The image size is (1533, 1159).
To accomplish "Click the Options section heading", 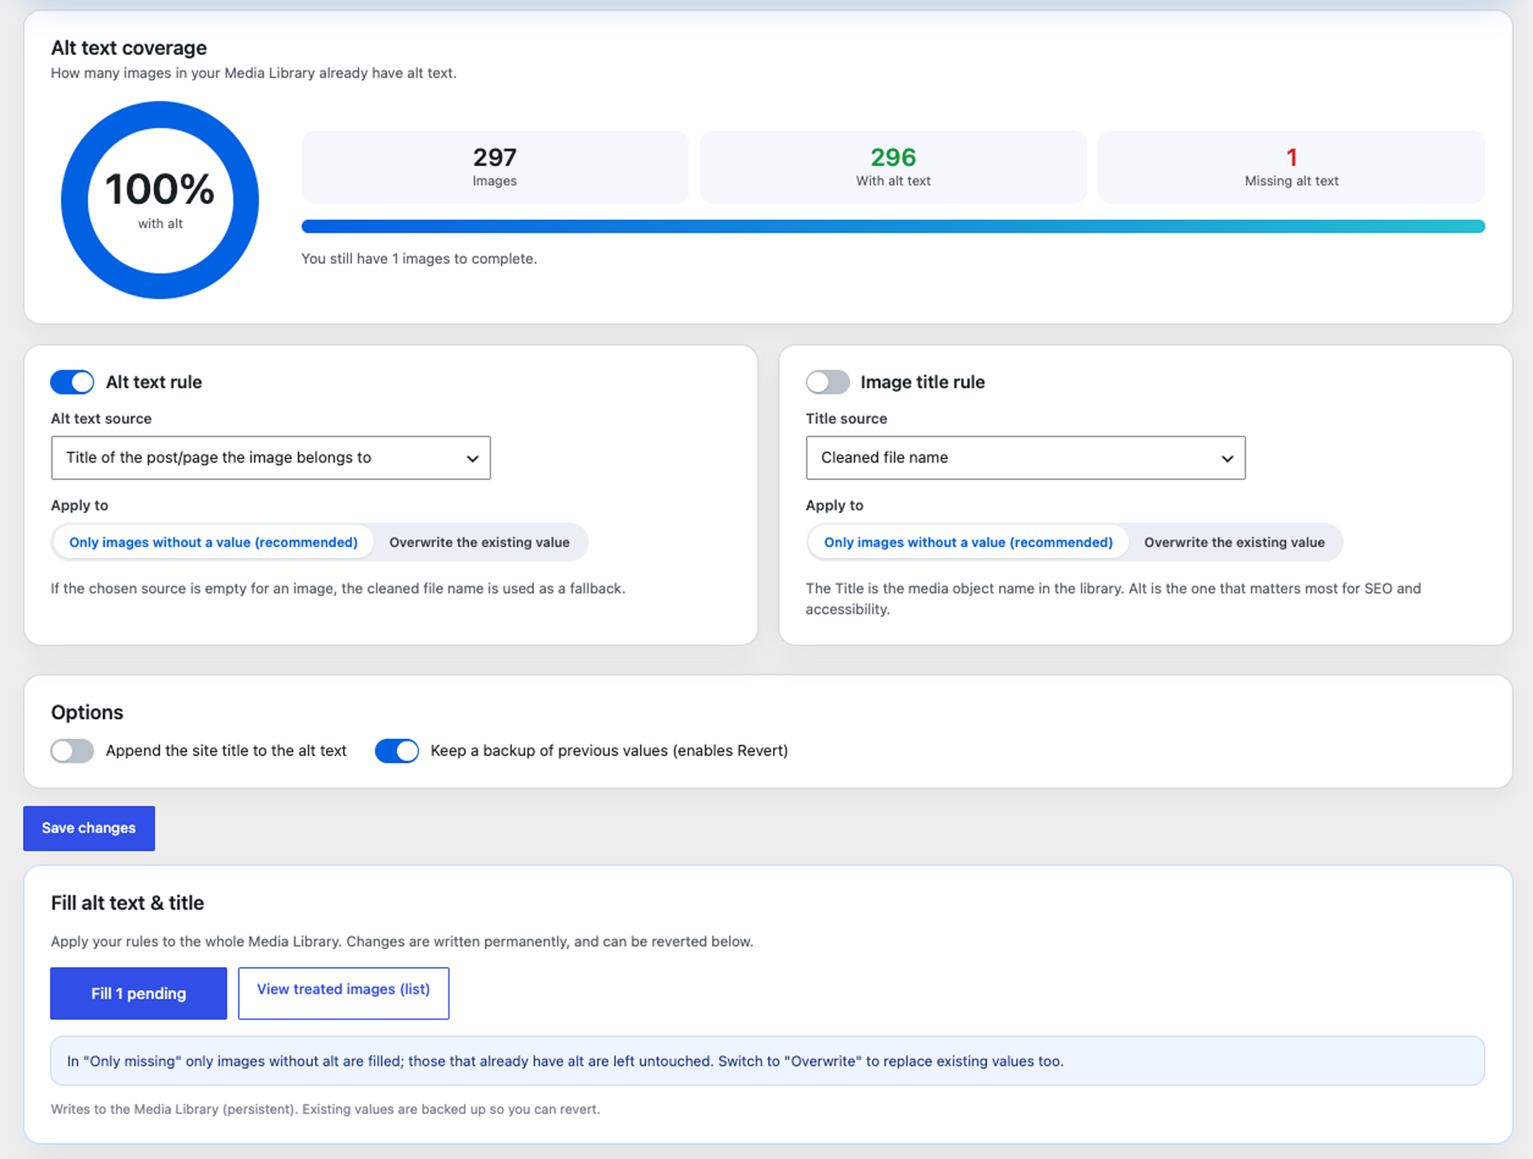I will [87, 712].
